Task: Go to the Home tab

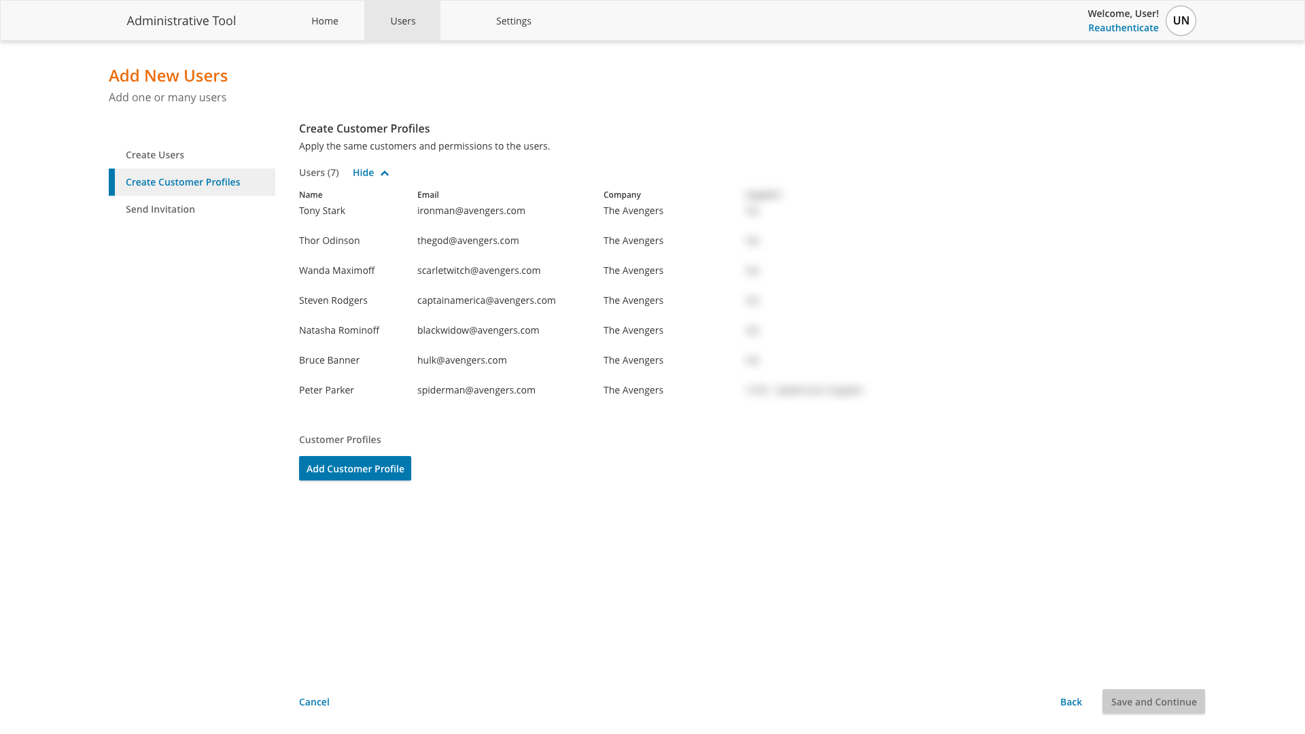Action: pyautogui.click(x=324, y=20)
